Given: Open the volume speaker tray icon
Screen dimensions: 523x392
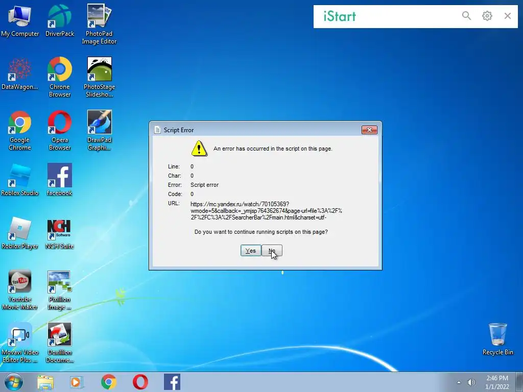Looking at the screenshot, I should coord(471,382).
